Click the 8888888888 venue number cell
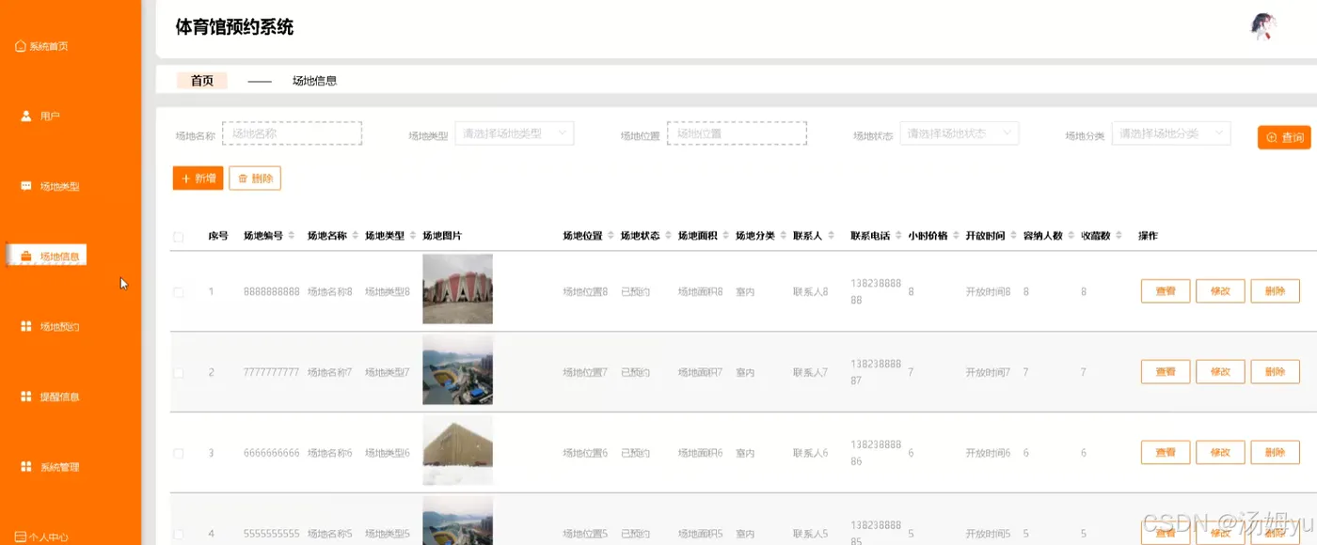Image resolution: width=1317 pixels, height=545 pixels. point(272,292)
